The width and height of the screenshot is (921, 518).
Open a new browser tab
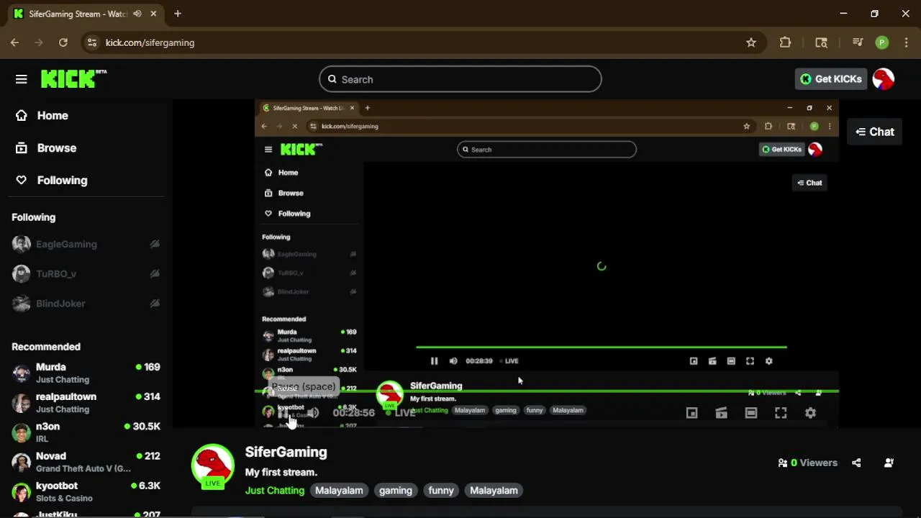coord(178,14)
